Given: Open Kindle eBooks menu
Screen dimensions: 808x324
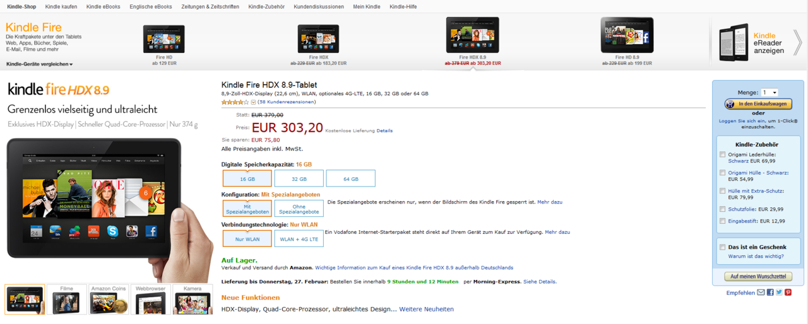Looking at the screenshot, I should (104, 6).
